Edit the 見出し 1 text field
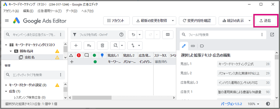The width and height of the screenshot is (280, 109). (x=244, y=64)
